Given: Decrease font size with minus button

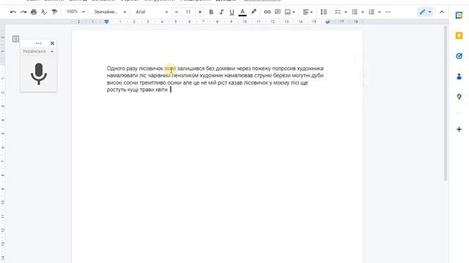Looking at the screenshot, I should (177, 12).
